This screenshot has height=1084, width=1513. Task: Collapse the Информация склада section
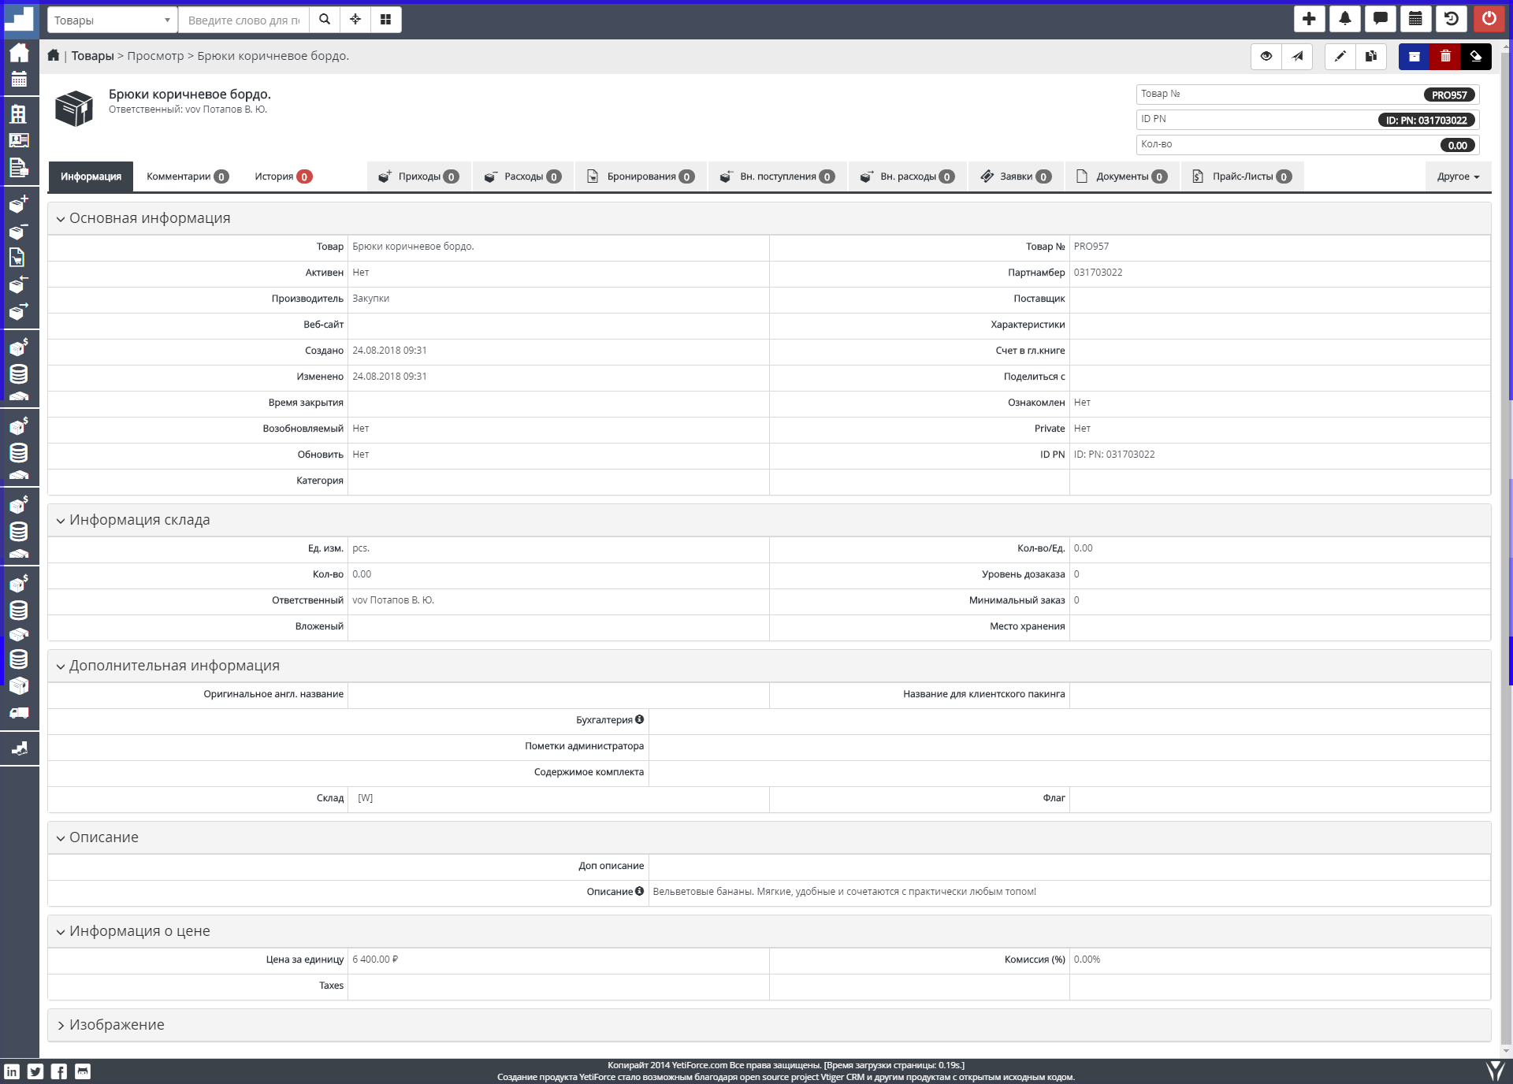point(139,520)
